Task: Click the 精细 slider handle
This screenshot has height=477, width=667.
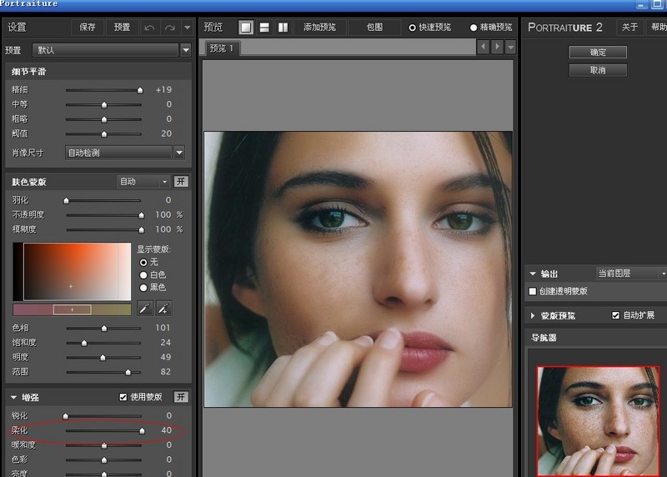Action: (140, 90)
